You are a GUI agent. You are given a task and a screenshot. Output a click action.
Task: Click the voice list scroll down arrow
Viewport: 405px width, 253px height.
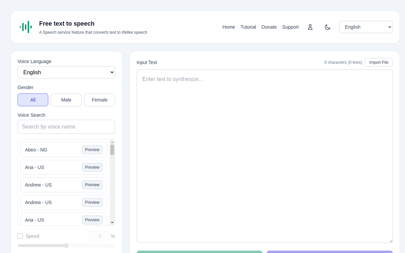[112, 223]
